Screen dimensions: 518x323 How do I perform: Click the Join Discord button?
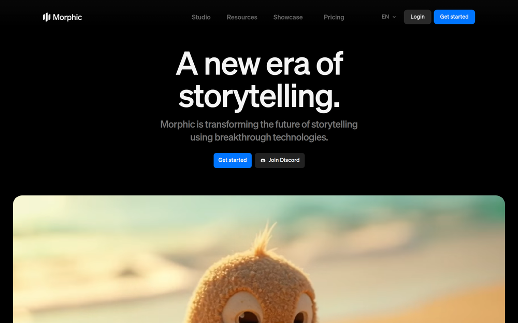click(280, 160)
